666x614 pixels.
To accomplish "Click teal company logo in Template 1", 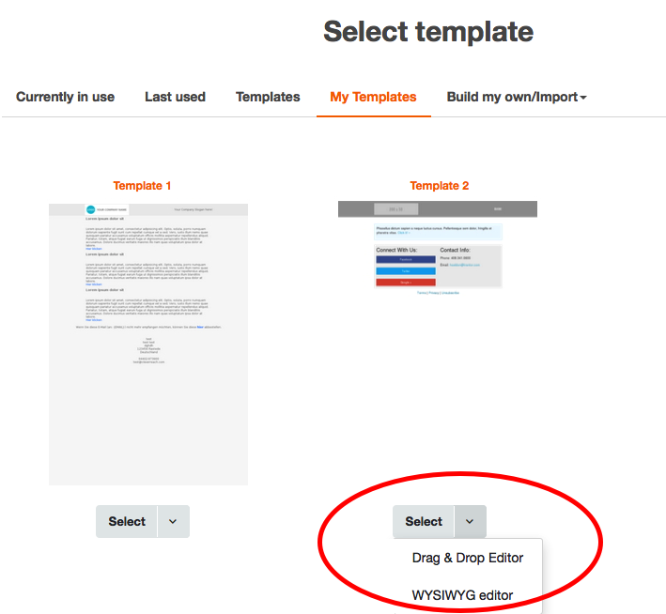I will pyautogui.click(x=91, y=209).
